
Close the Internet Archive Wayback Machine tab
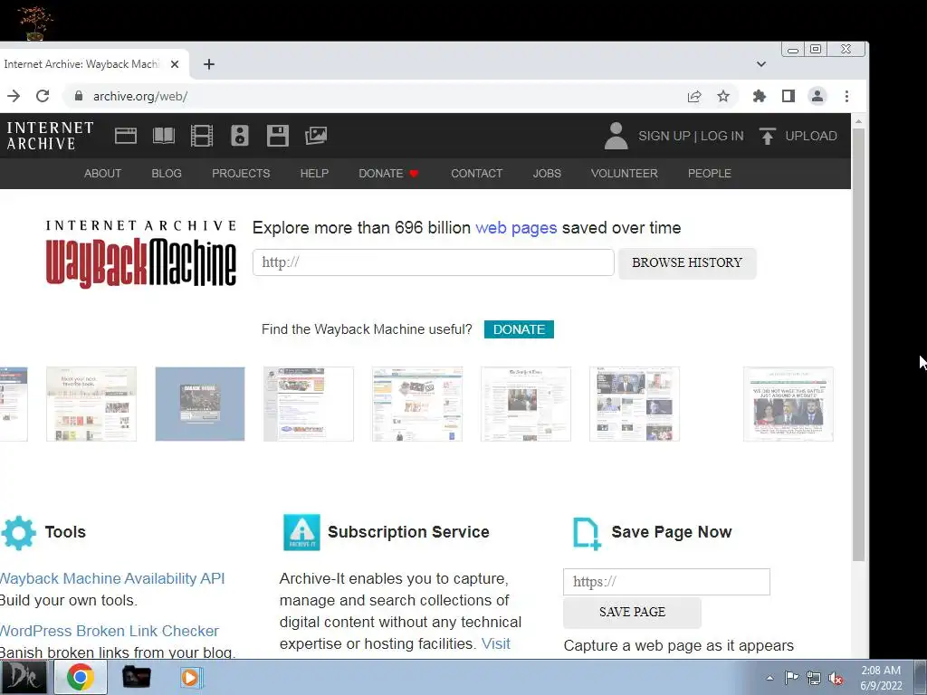point(175,64)
